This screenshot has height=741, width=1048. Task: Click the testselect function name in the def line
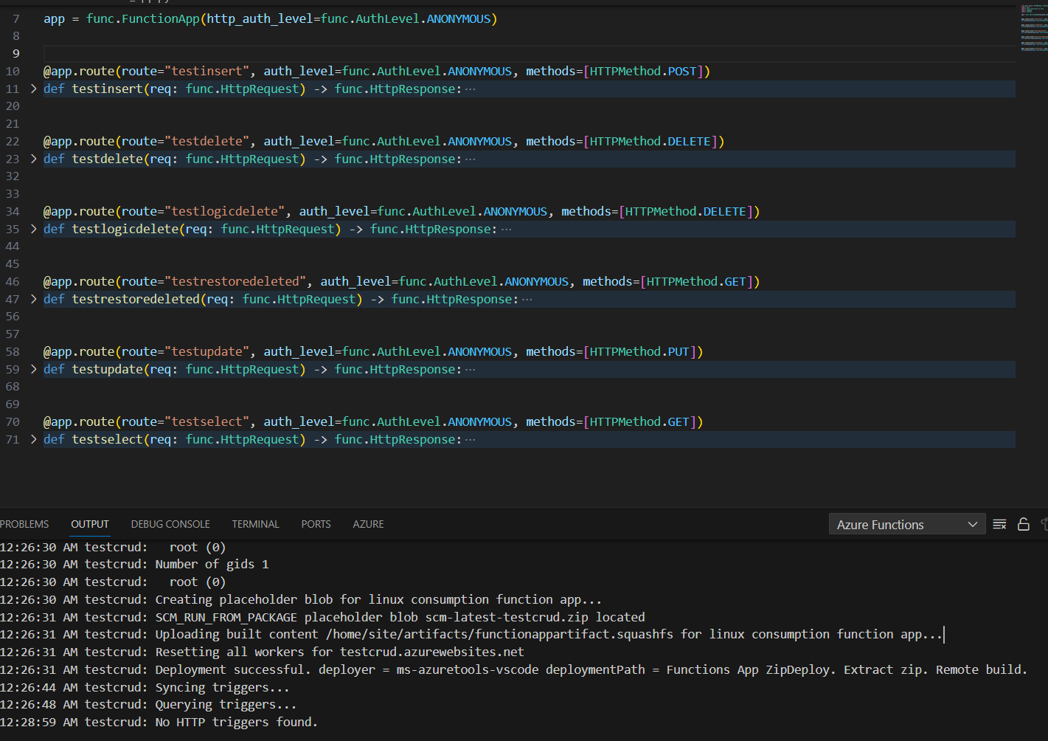pyautogui.click(x=107, y=439)
